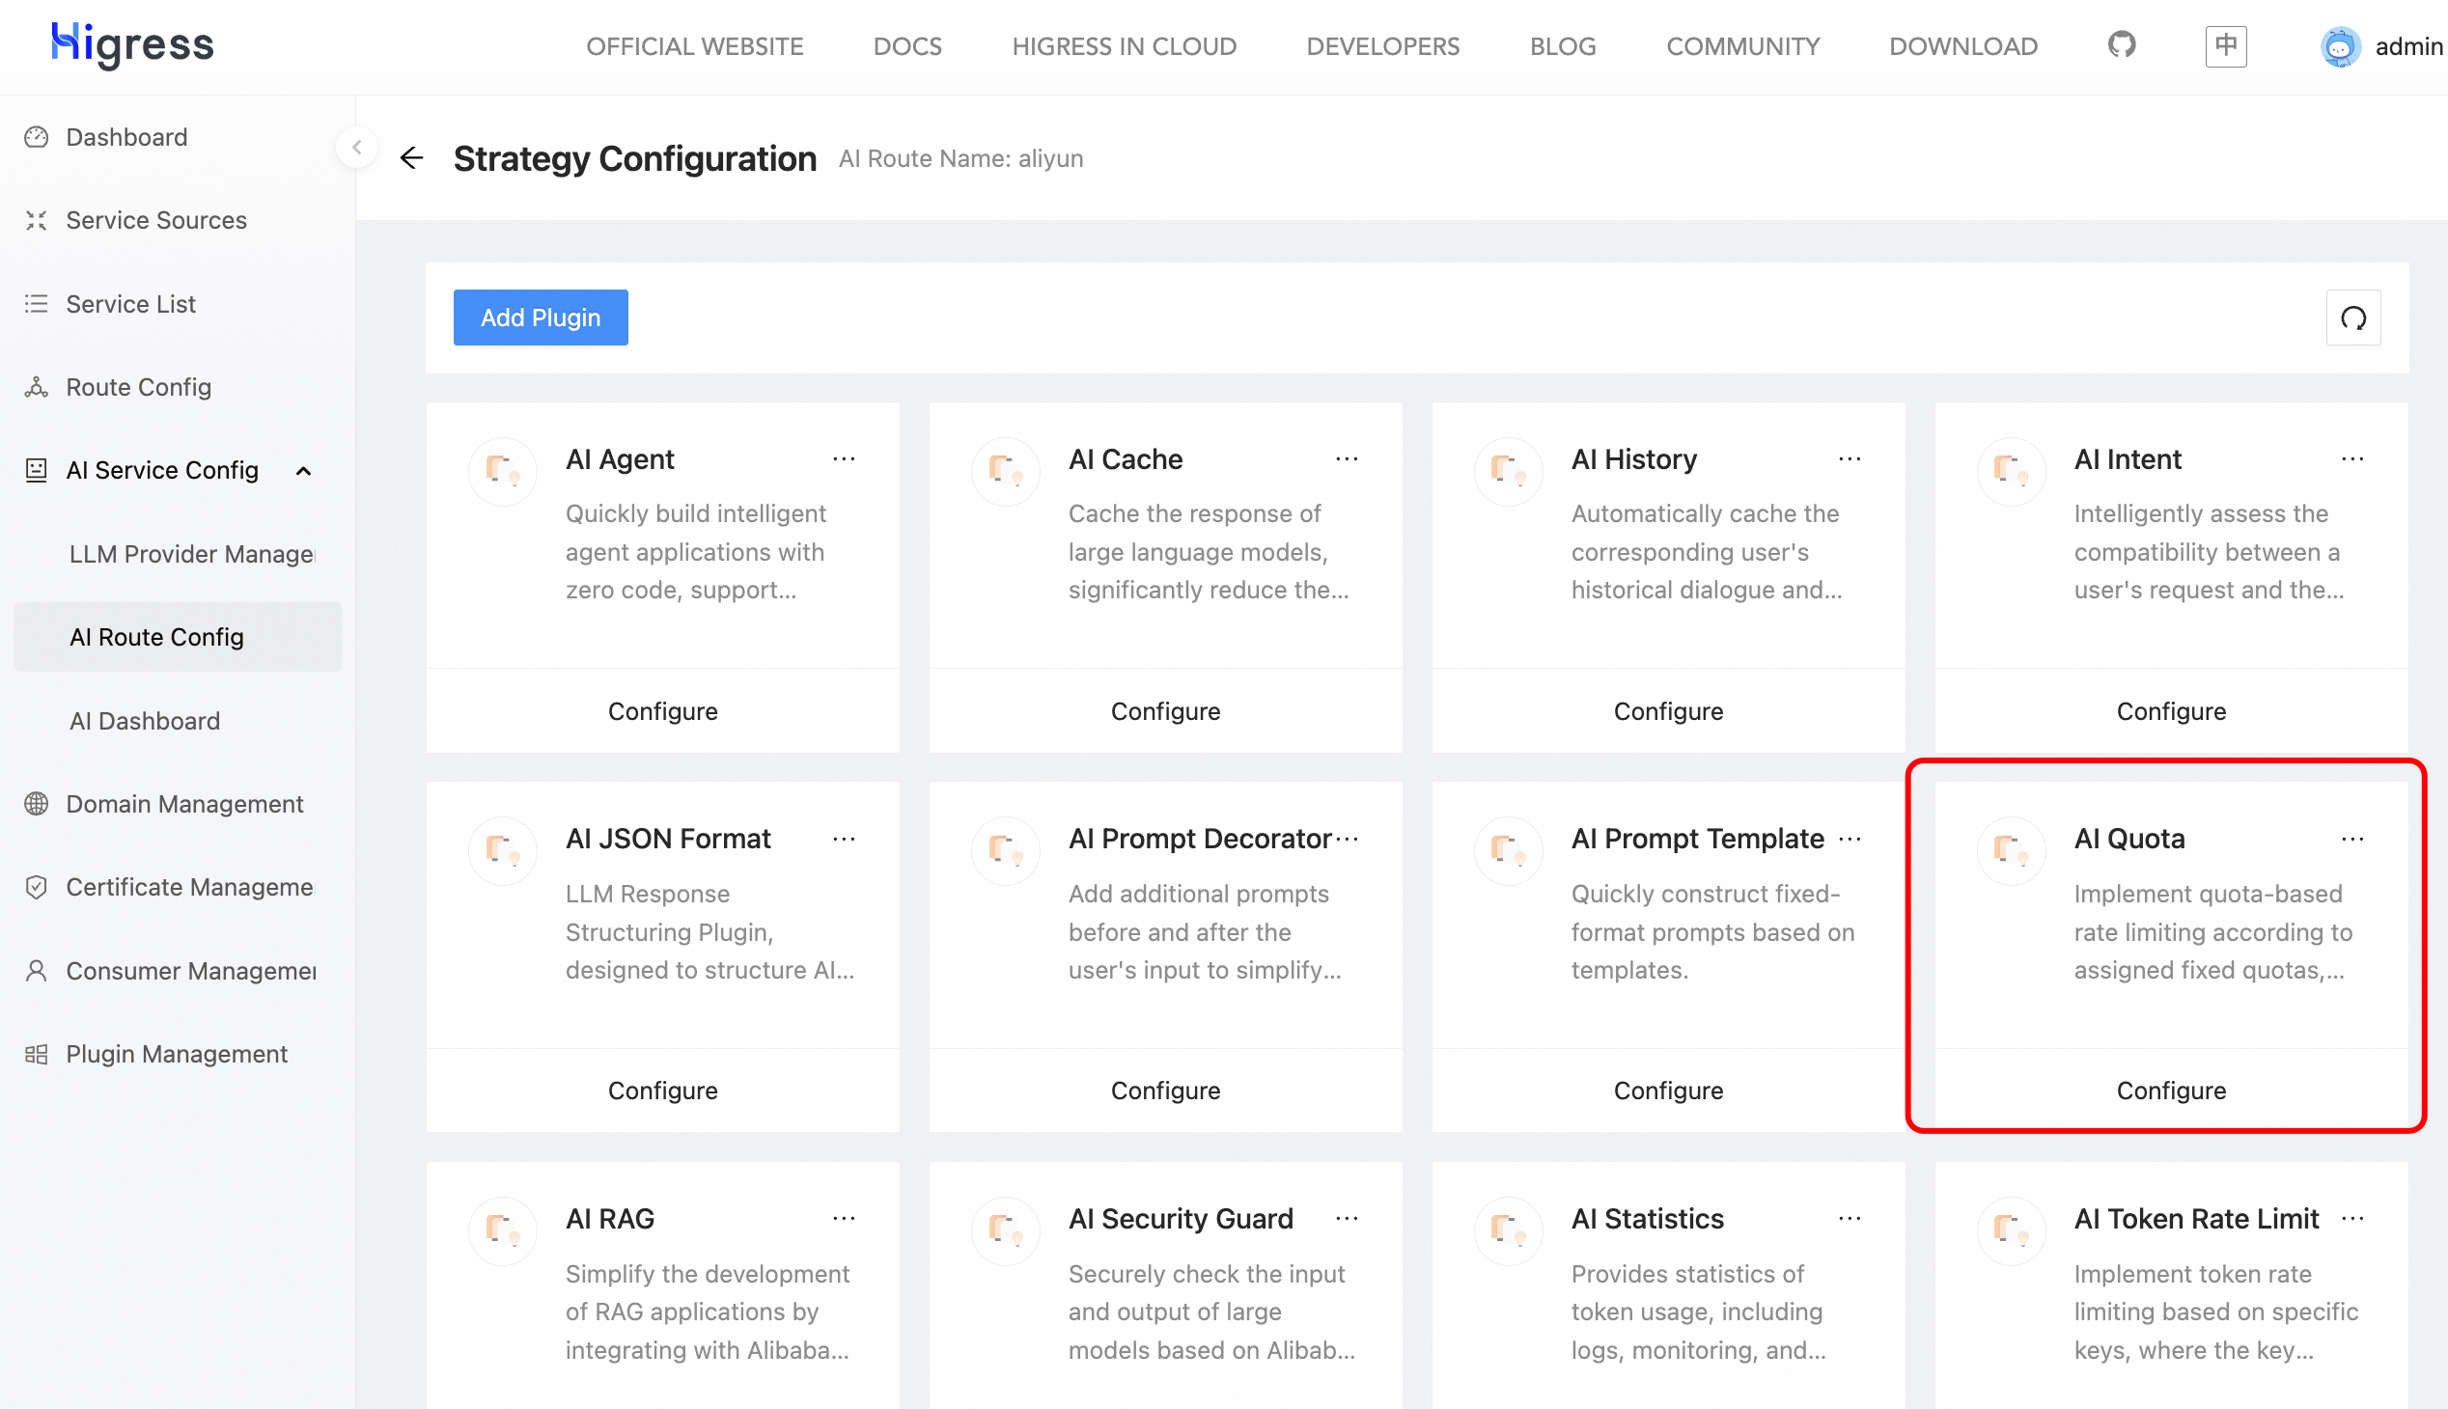Configure the AI Quota plugin
2448x1409 pixels.
click(2170, 1091)
